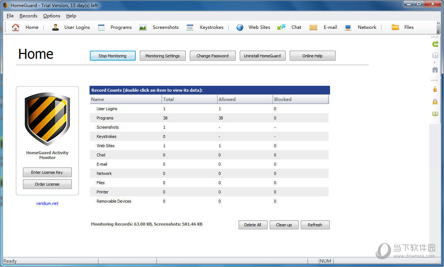444x267 pixels.
Task: Follow the veridium.net link
Action: pyautogui.click(x=47, y=203)
